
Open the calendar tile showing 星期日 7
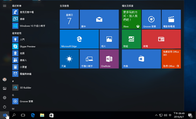[x=69, y=19]
